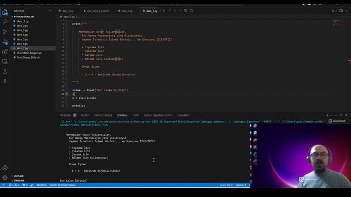Viewport: 351px width, 197px height.
Task: Add a new terminal with plus icon
Action: click(x=327, y=115)
